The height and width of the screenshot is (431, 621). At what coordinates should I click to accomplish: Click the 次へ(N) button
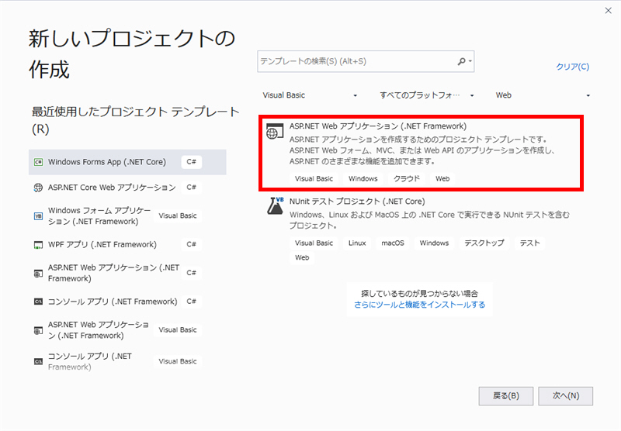[566, 396]
